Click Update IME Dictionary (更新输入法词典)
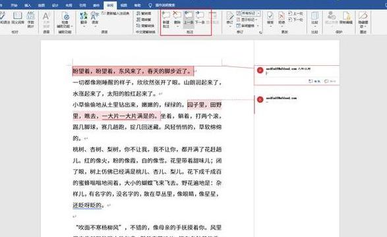This screenshot has height=237, width=387. 116,13
